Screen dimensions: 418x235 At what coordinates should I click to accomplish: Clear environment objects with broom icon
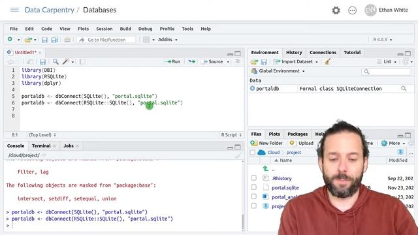pyautogui.click(x=327, y=62)
